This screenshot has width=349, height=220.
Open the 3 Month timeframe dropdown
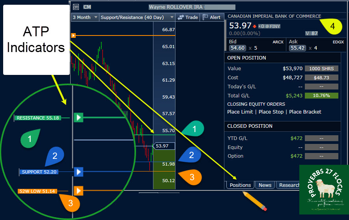pos(84,17)
